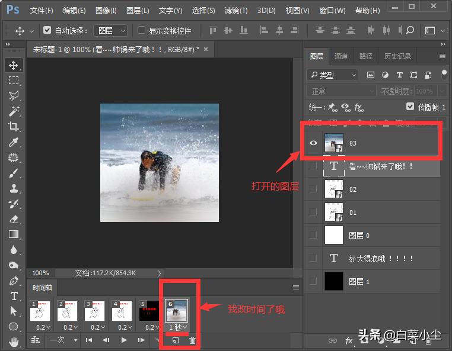Toggle the 自动选择 checkbox
The image size is (452, 351).
[x=47, y=30]
